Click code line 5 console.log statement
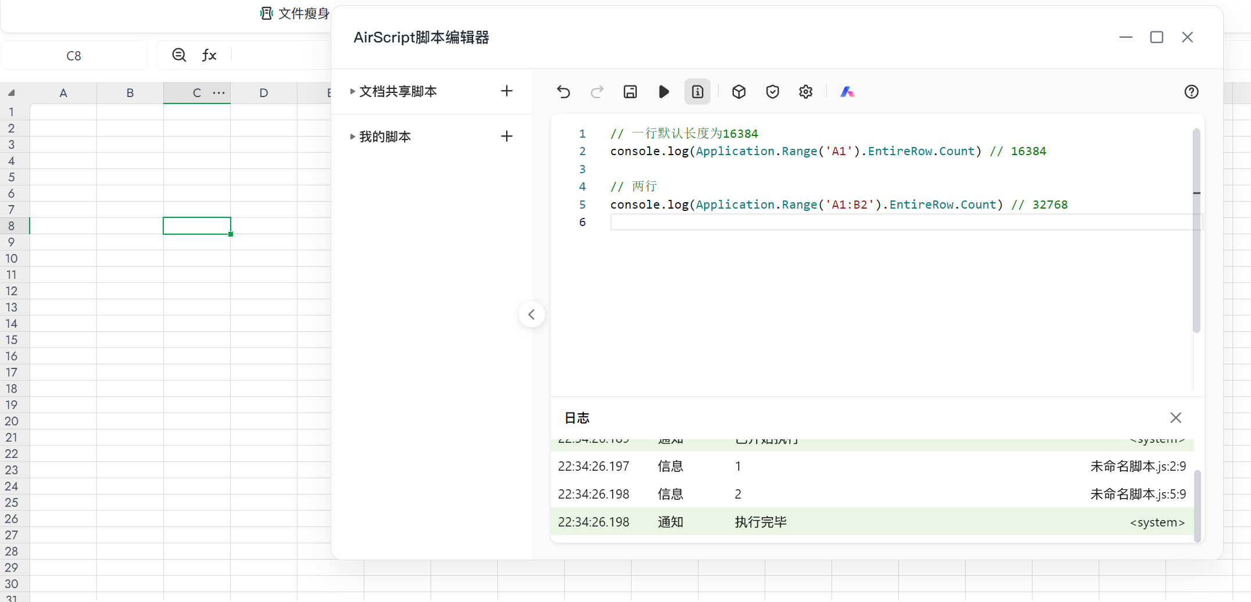 (x=806, y=205)
